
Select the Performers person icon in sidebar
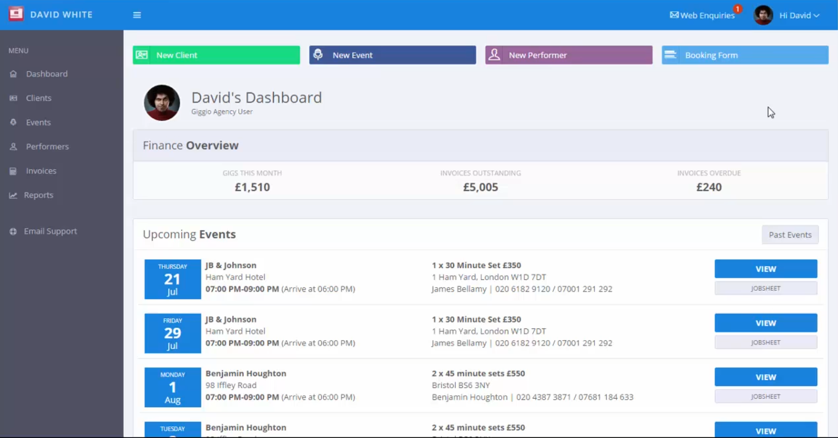tap(13, 146)
